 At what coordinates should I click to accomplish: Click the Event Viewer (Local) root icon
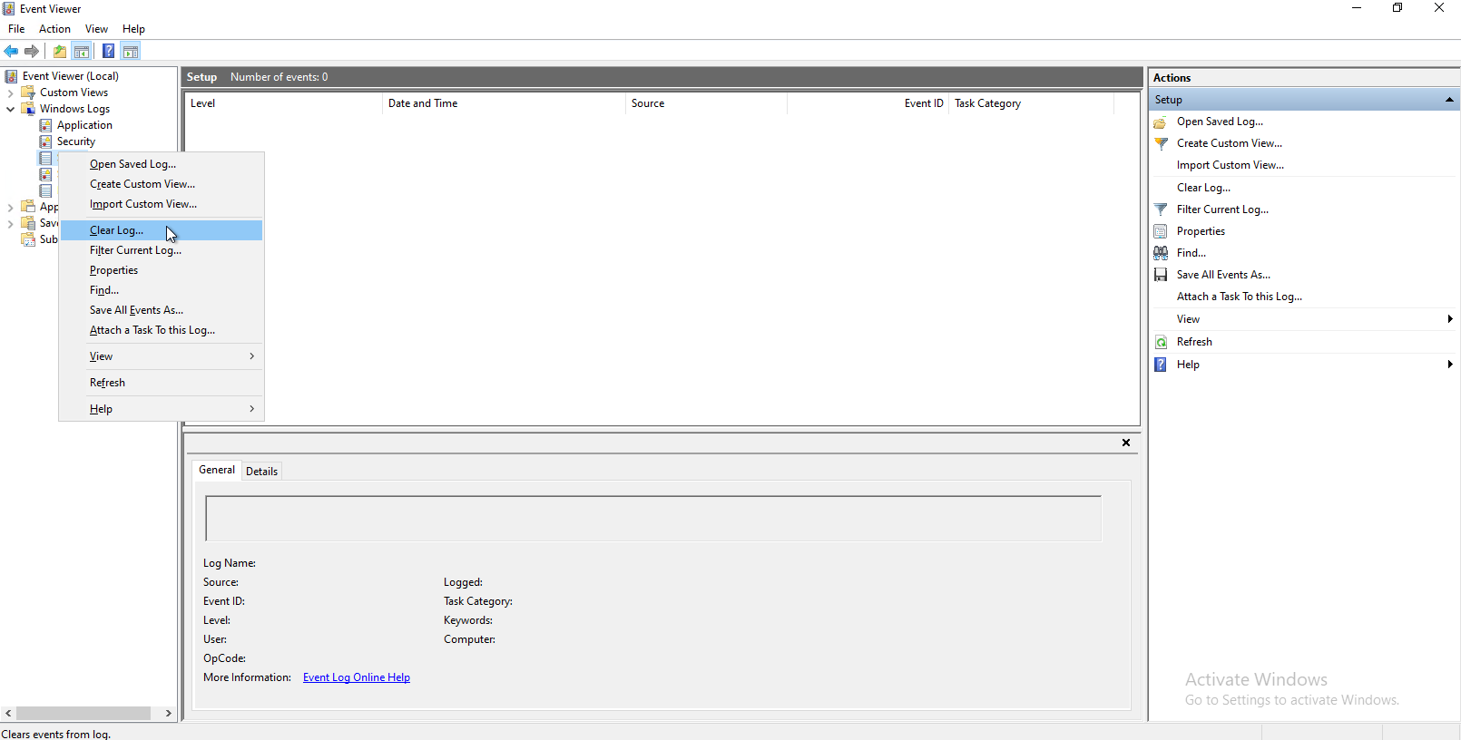[11, 76]
